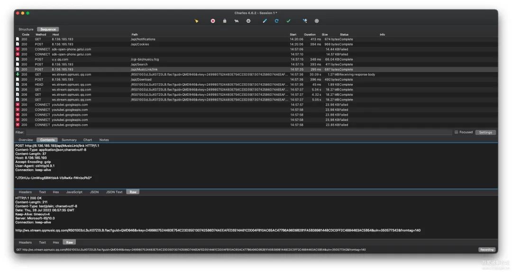Sort by the Path column header
Viewport: 512px width, 272px height.
[135, 35]
